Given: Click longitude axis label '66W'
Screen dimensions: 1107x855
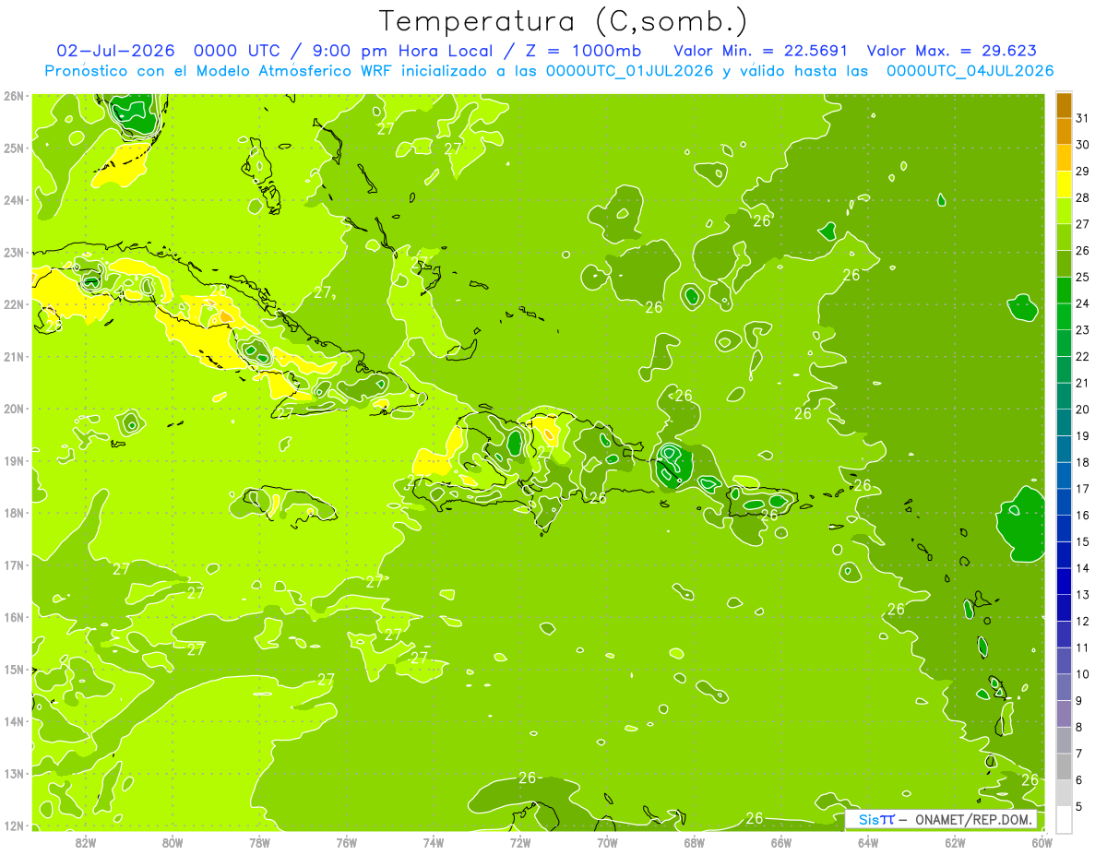Looking at the screenshot, I should coord(781,842).
